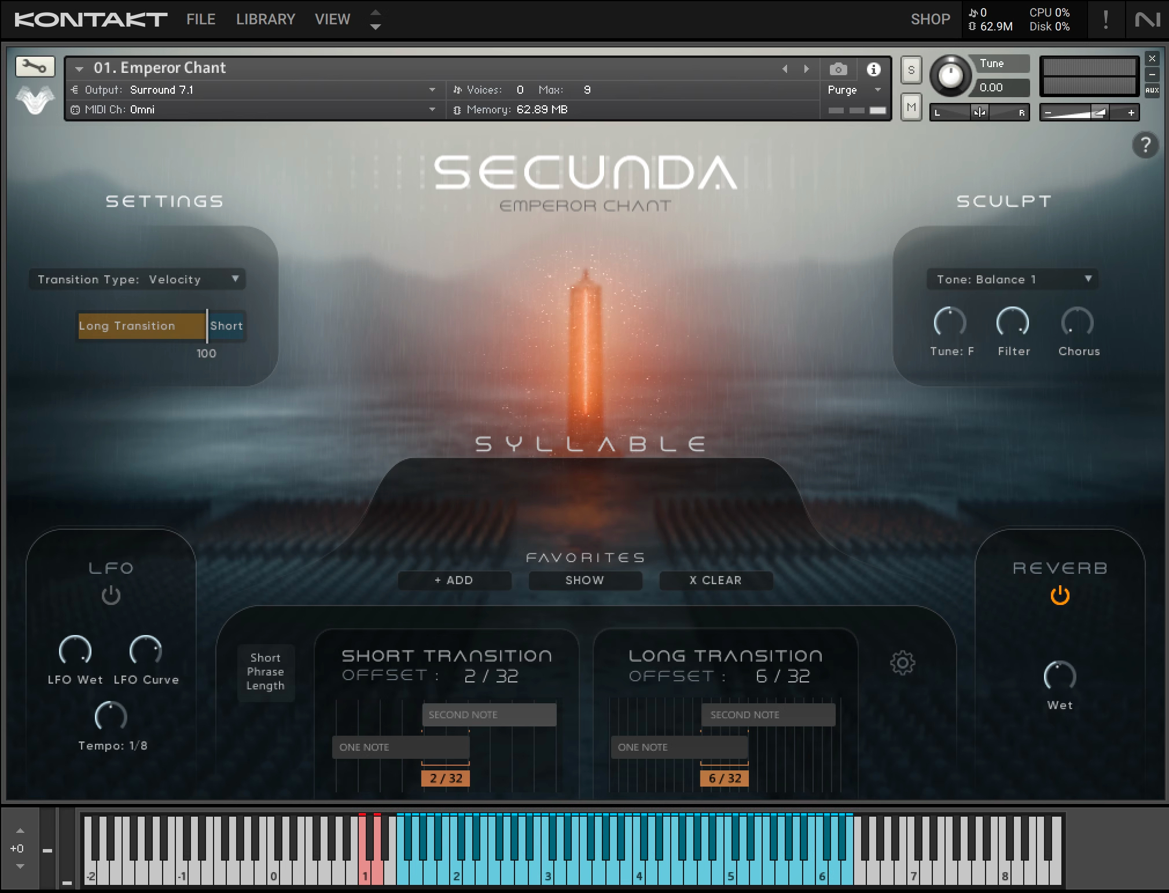This screenshot has height=893, width=1169.
Task: Click the AUX button in header
Action: [x=1152, y=90]
